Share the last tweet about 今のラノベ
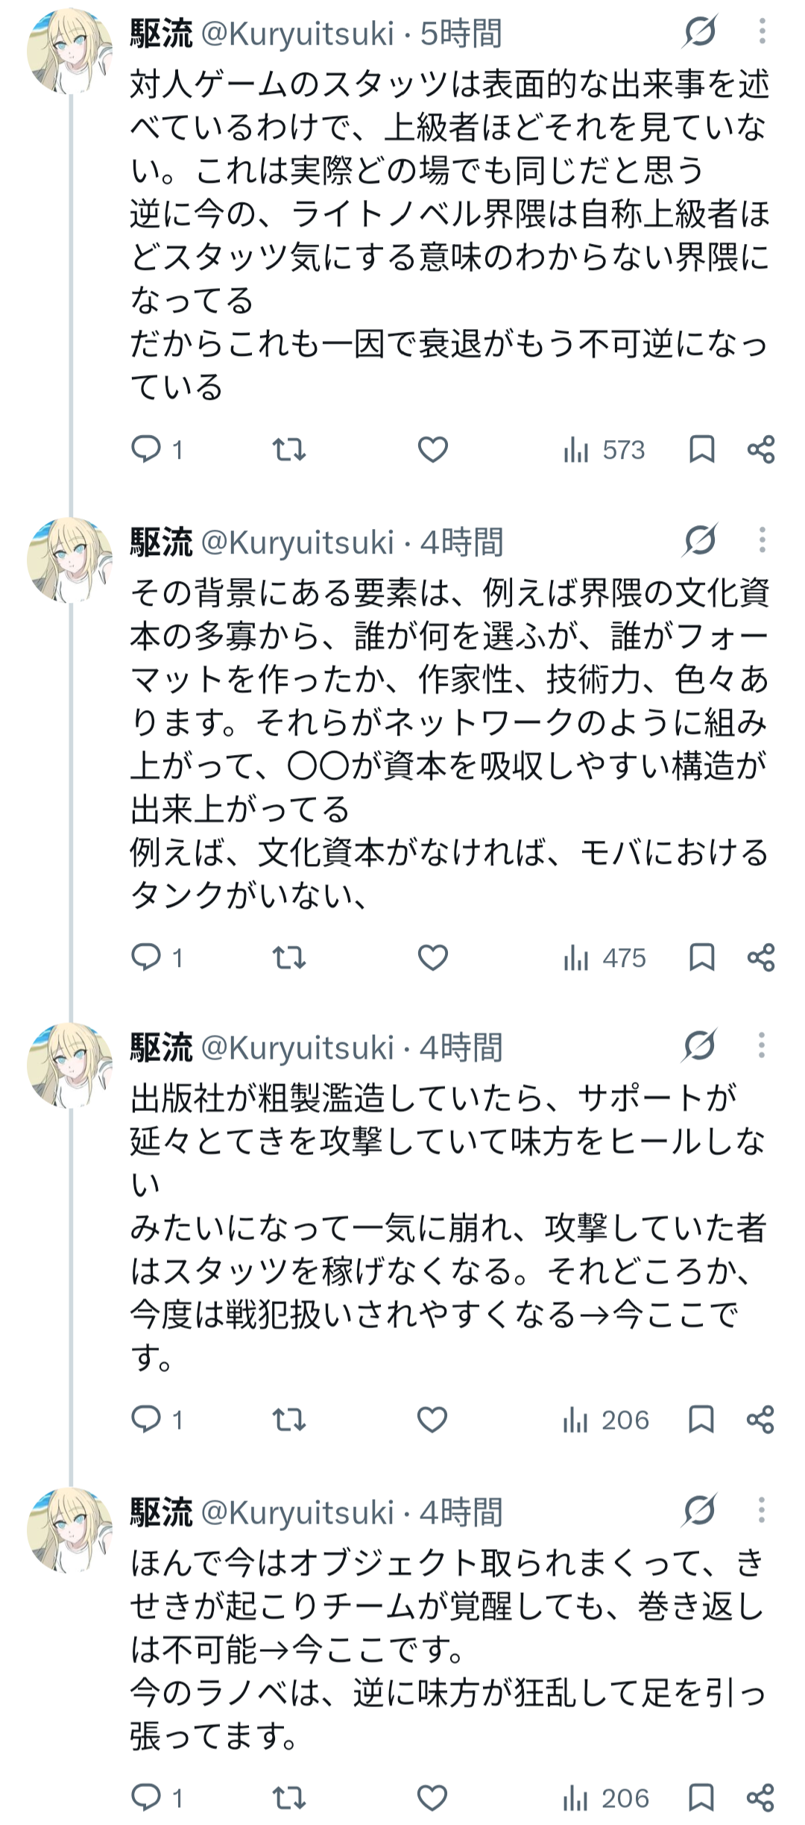This screenshot has height=1825, width=805. (x=761, y=1798)
